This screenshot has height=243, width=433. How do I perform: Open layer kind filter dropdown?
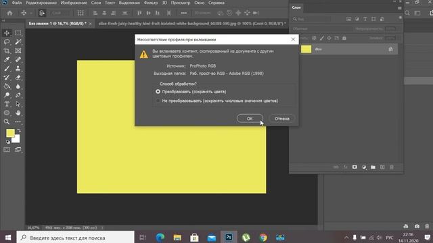[311, 19]
